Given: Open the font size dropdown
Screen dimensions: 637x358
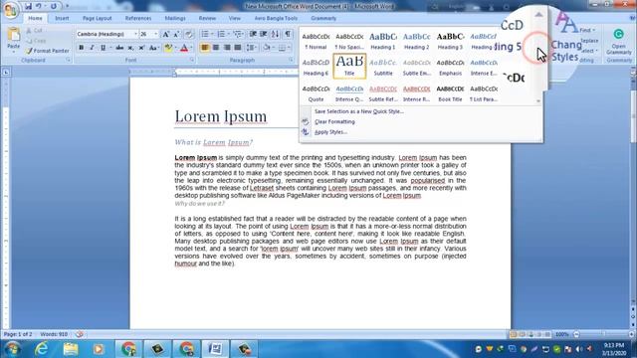Looking at the screenshot, I should click(156, 34).
